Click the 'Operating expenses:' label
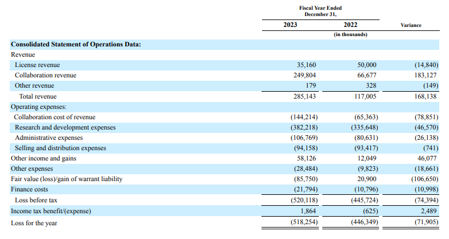The width and height of the screenshot is (449, 239). click(38, 107)
